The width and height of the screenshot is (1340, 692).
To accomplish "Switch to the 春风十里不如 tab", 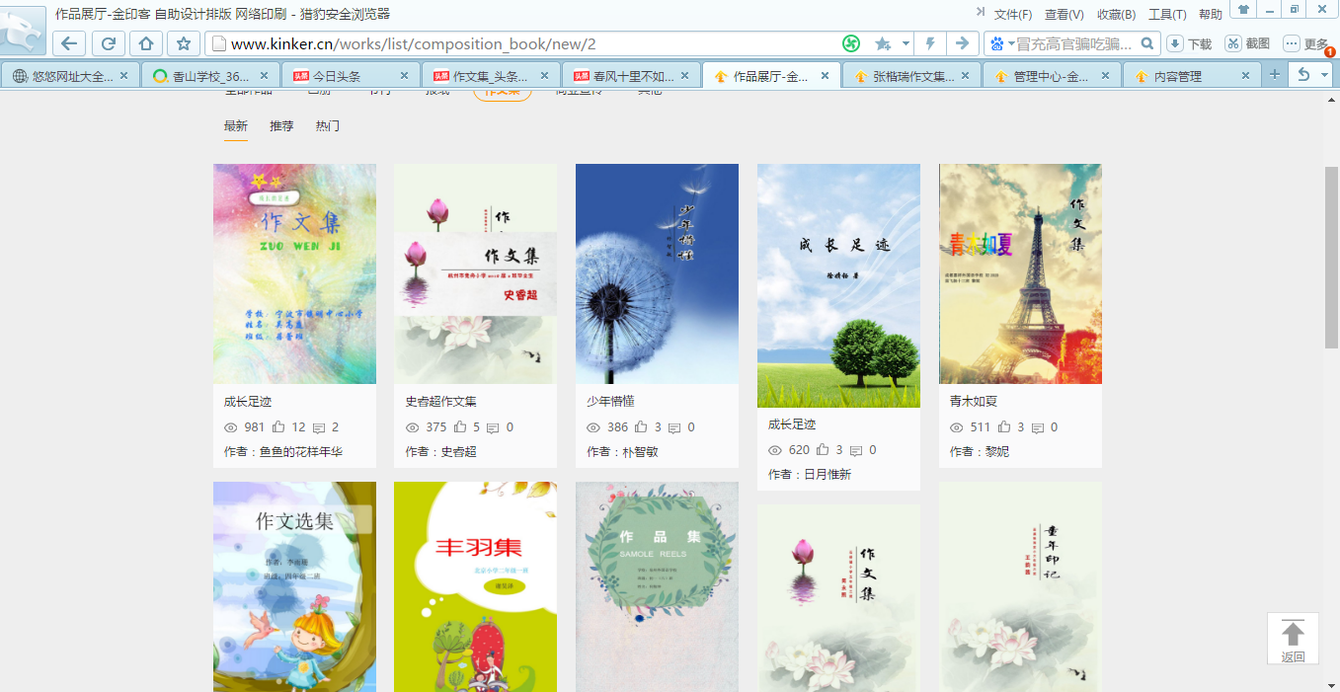I will point(632,76).
